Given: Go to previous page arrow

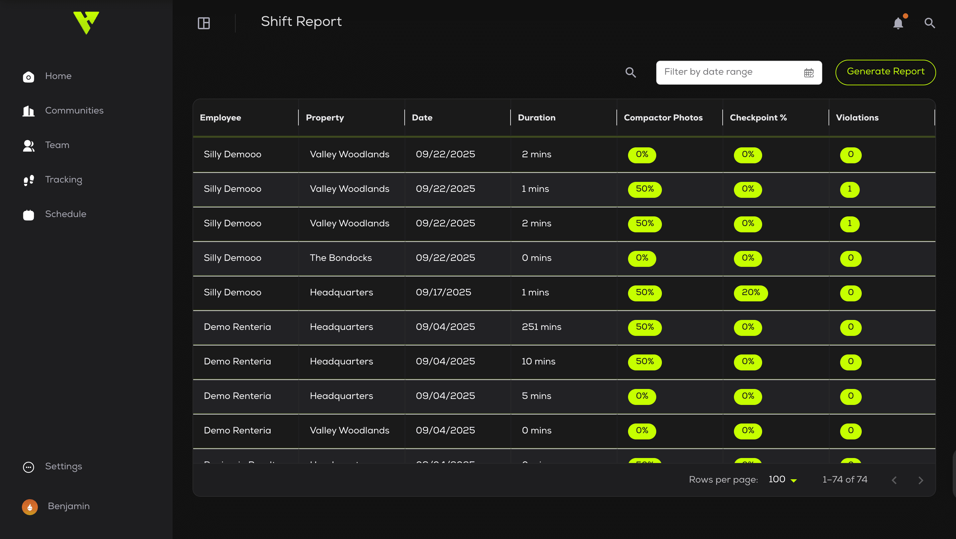Looking at the screenshot, I should tap(894, 480).
